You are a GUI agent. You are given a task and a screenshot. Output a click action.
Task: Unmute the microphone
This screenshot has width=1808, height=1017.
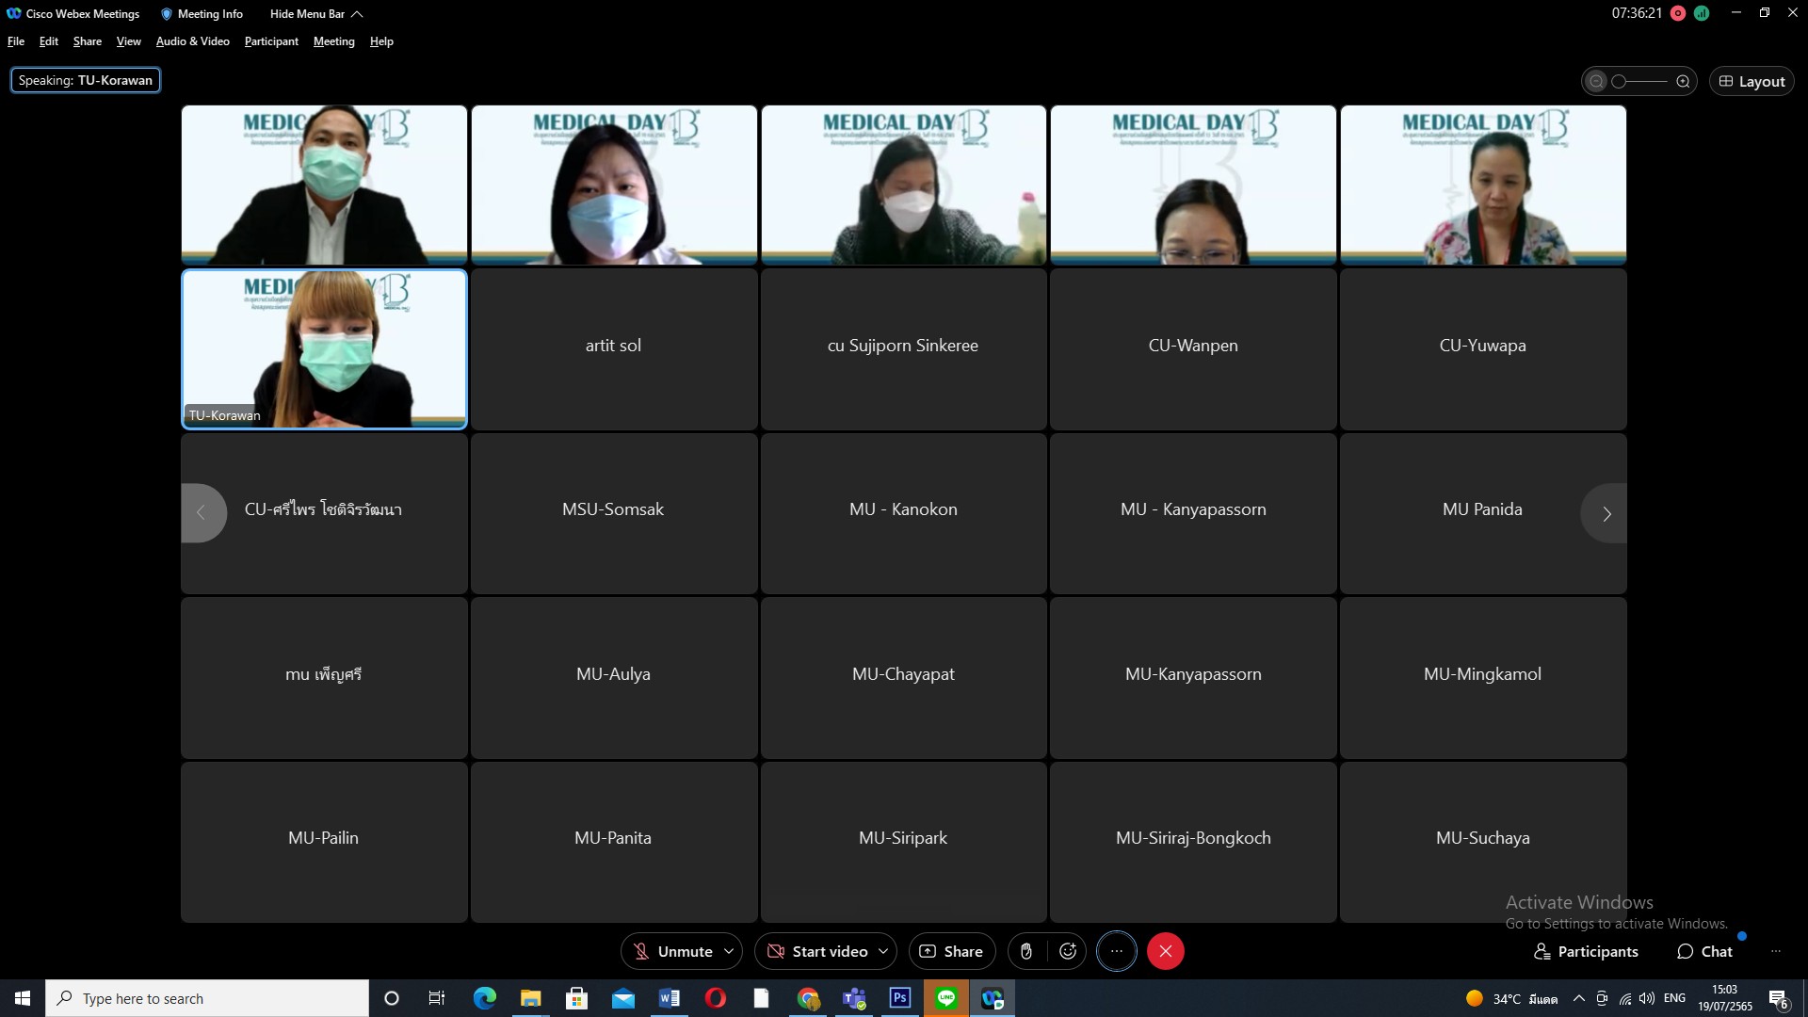coord(672,951)
